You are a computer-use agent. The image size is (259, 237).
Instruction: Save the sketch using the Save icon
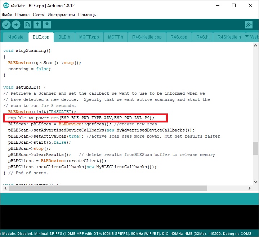47,24
